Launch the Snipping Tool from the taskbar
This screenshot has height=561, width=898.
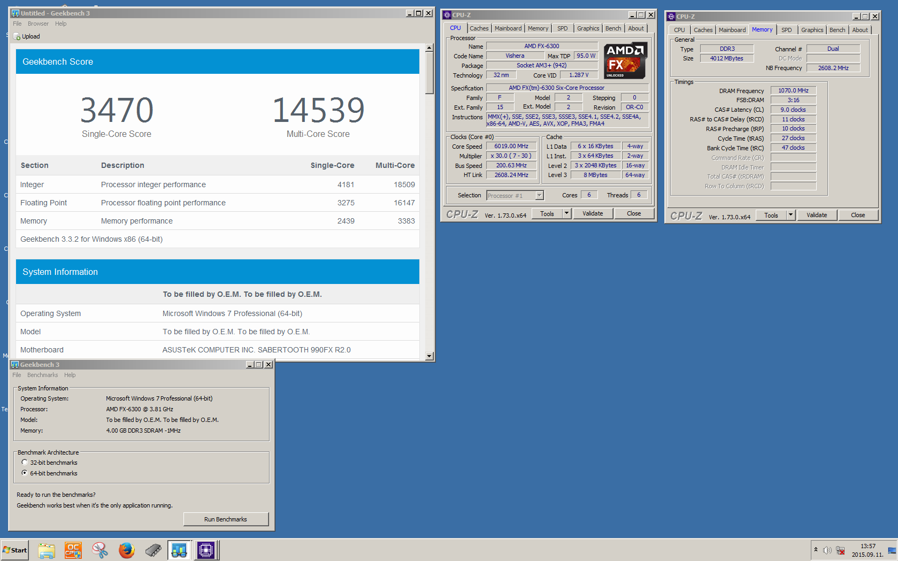click(x=100, y=550)
